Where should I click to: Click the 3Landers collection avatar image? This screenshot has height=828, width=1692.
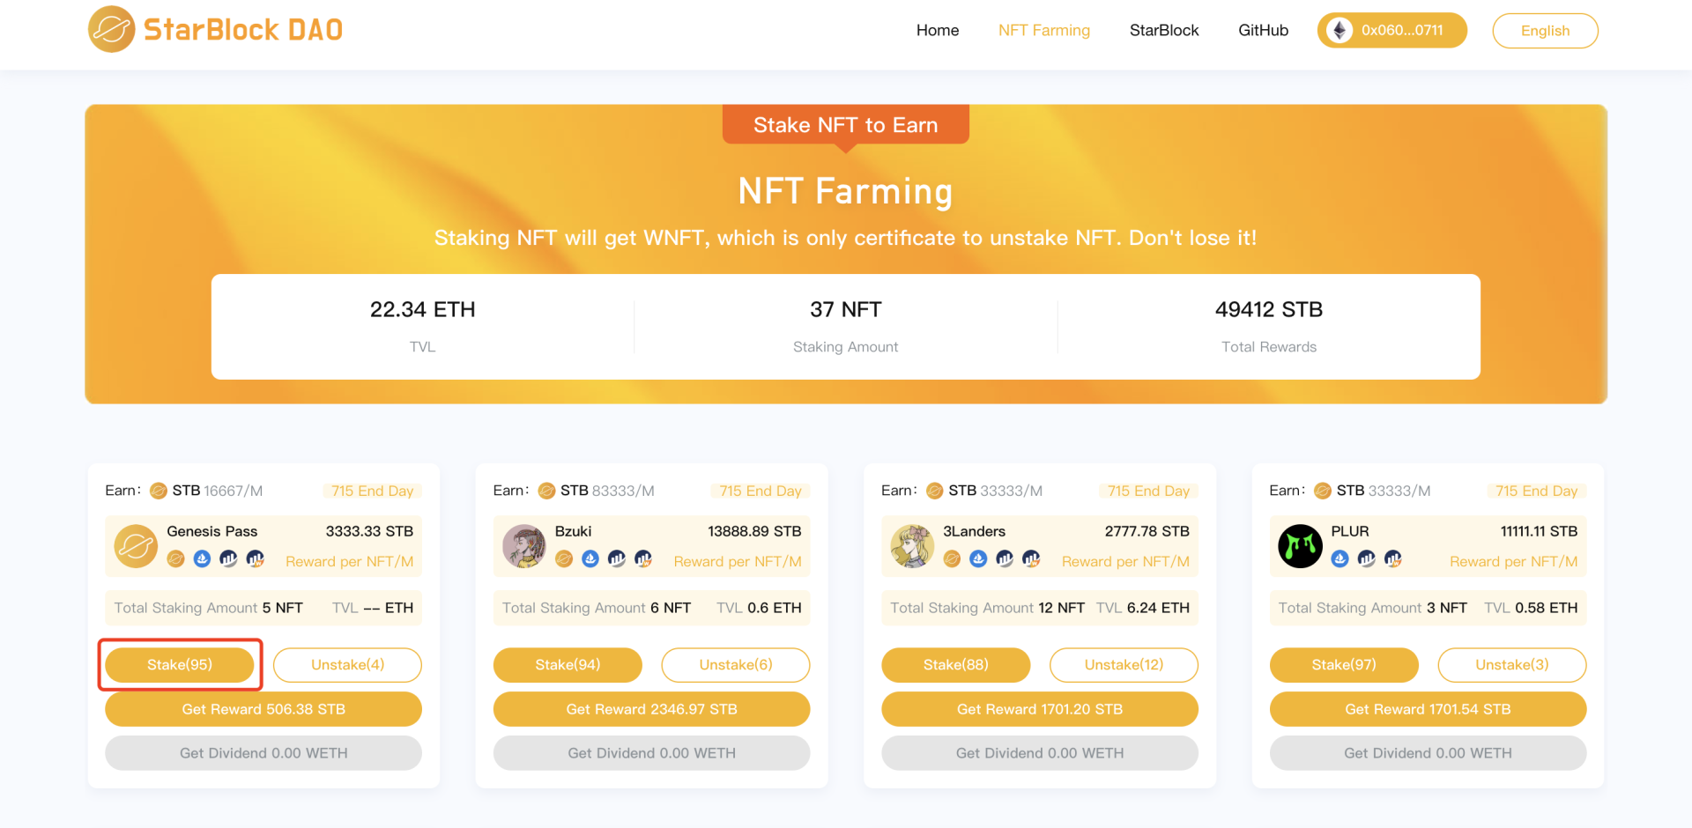912,546
